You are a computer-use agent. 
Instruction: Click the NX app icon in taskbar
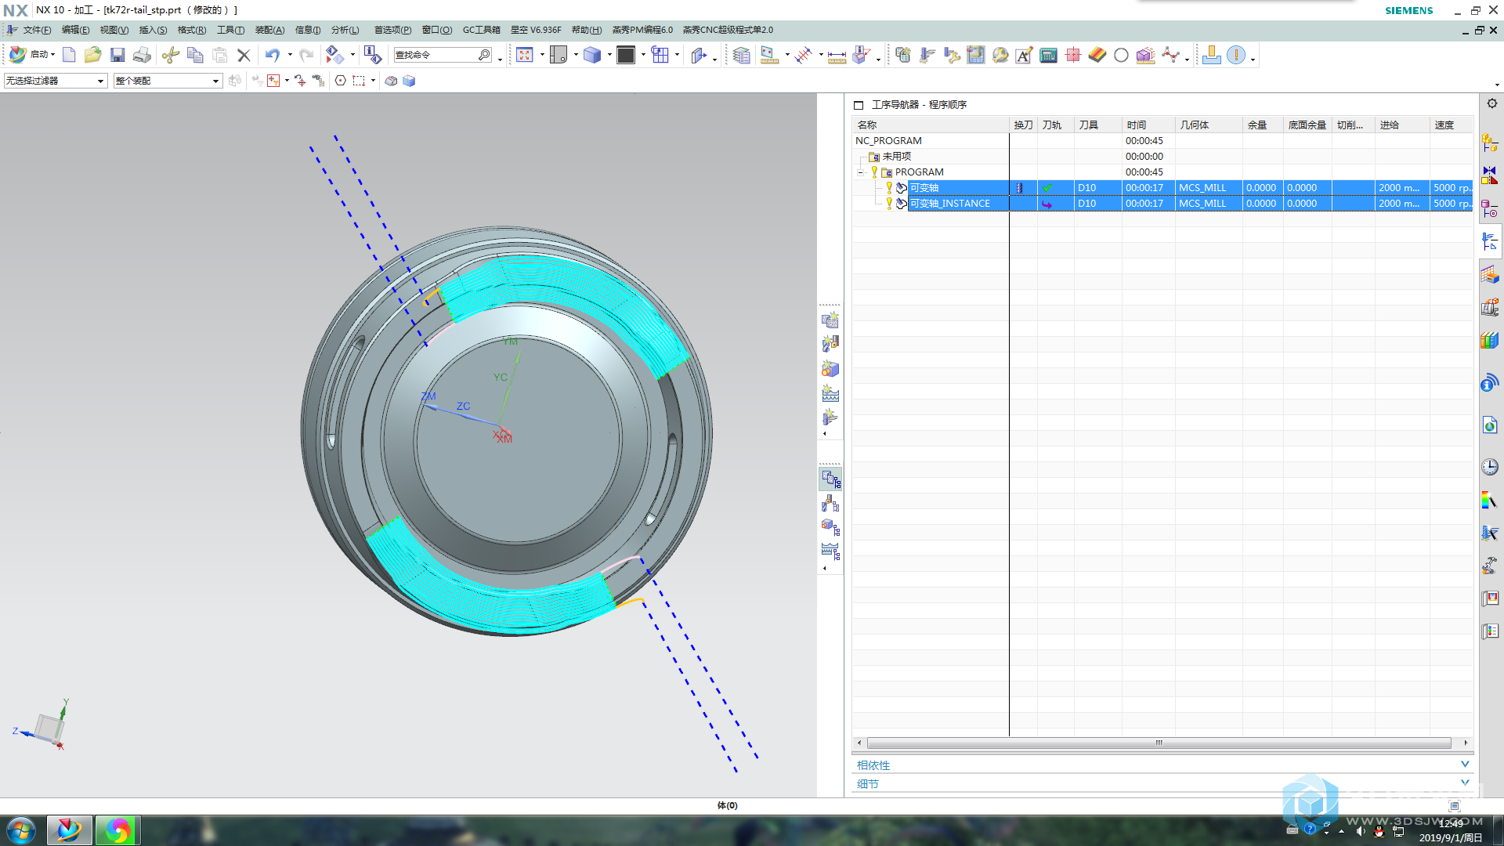(x=69, y=830)
